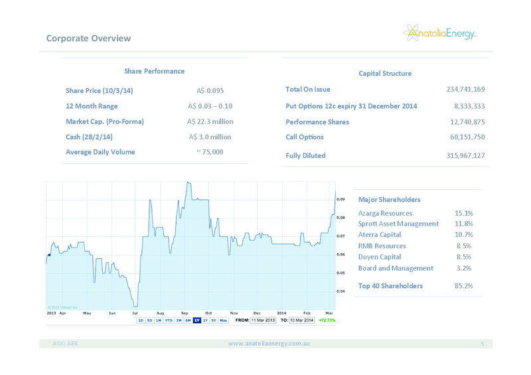Select 12 Month Range label
This screenshot has width=531, height=375.
(x=92, y=106)
